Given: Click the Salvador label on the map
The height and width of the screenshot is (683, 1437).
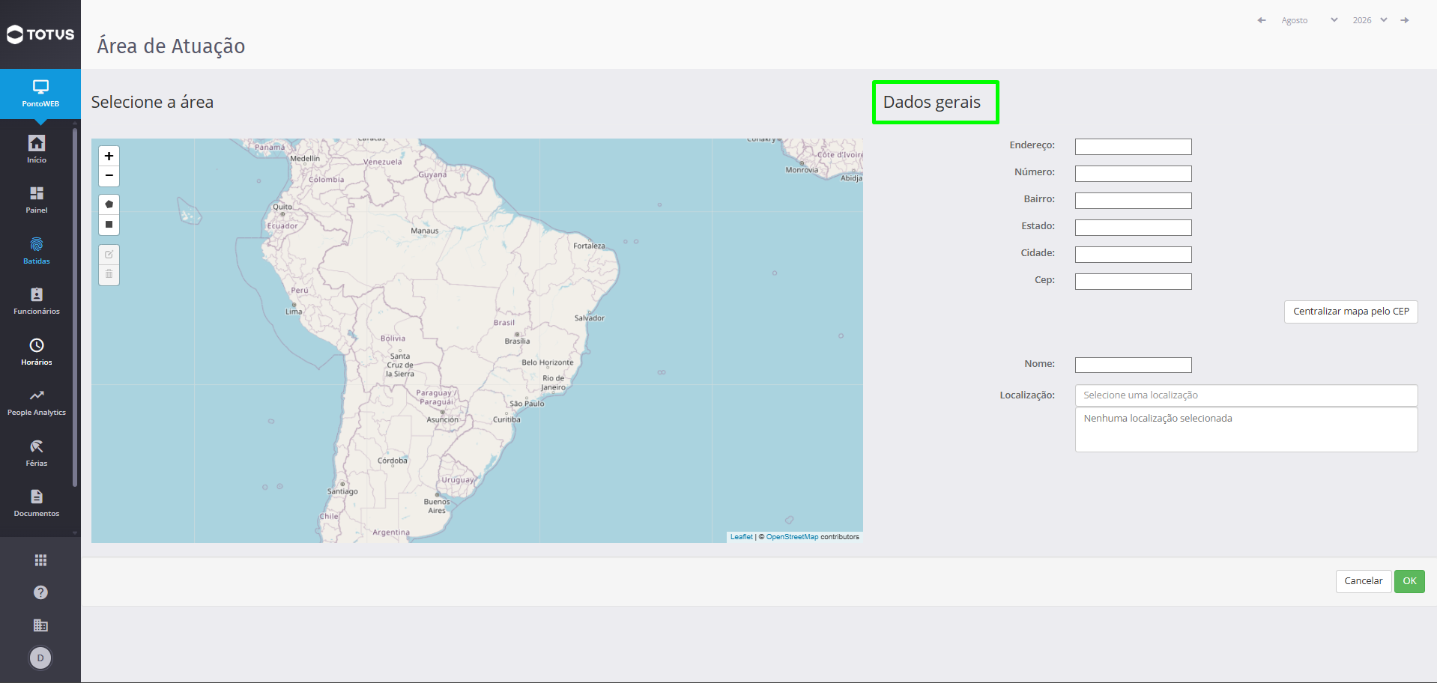Looking at the screenshot, I should point(590,318).
